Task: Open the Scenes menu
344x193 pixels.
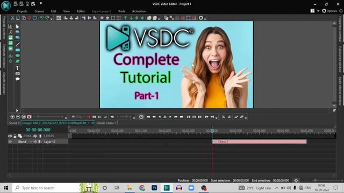Action: coord(39,11)
